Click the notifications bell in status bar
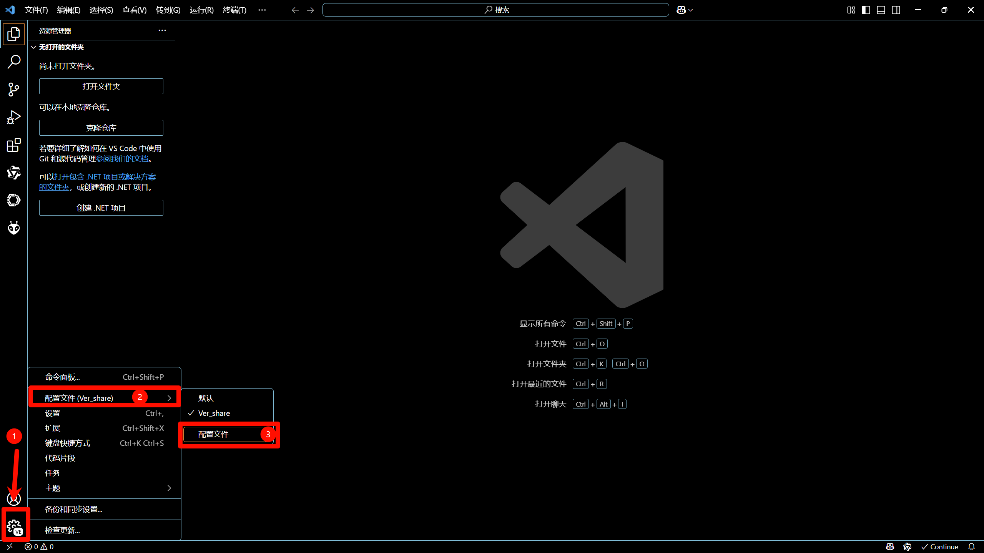This screenshot has width=984, height=553. (972, 547)
